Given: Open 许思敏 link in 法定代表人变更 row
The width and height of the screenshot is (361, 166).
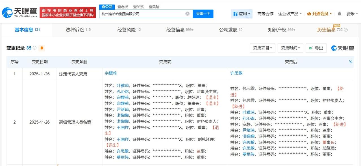Looking at the screenshot, I should 236,73.
